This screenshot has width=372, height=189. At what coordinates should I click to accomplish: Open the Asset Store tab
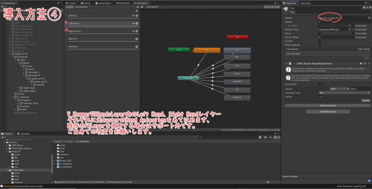point(103,3)
